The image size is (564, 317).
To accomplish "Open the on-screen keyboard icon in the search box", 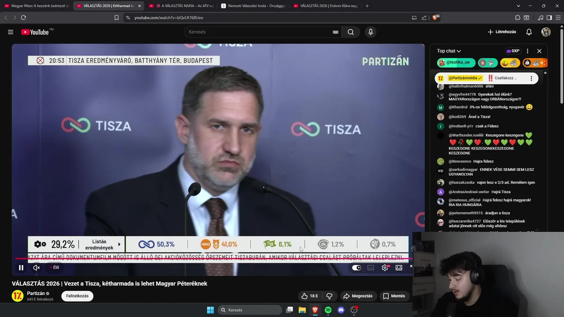I will (335, 32).
